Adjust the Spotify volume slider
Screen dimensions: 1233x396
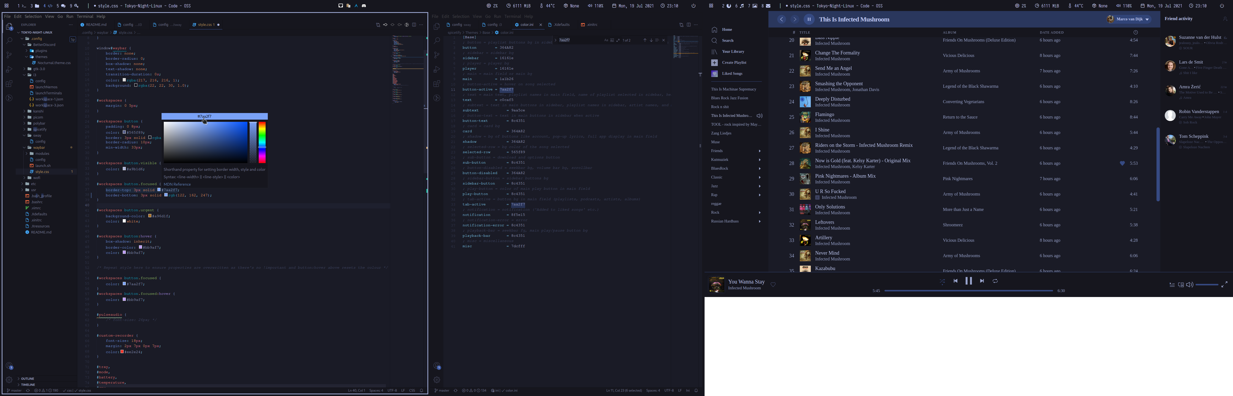1207,285
